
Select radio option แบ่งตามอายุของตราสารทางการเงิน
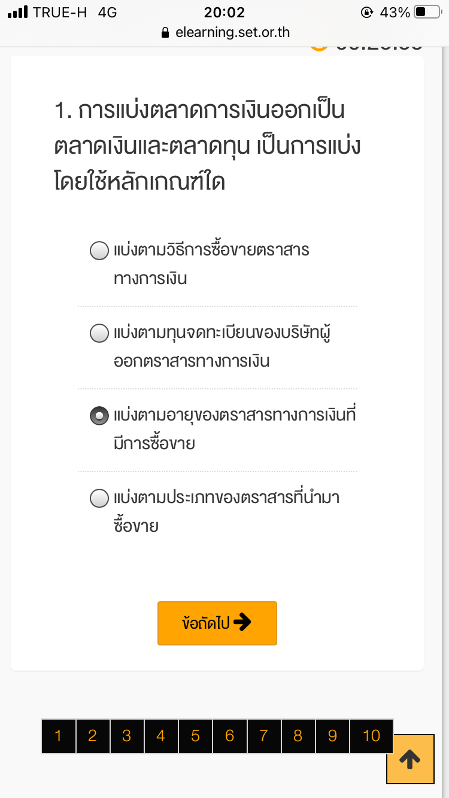point(99,416)
